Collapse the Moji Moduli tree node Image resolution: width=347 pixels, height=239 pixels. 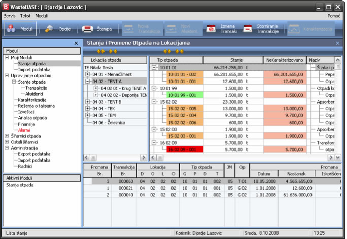[7, 58]
